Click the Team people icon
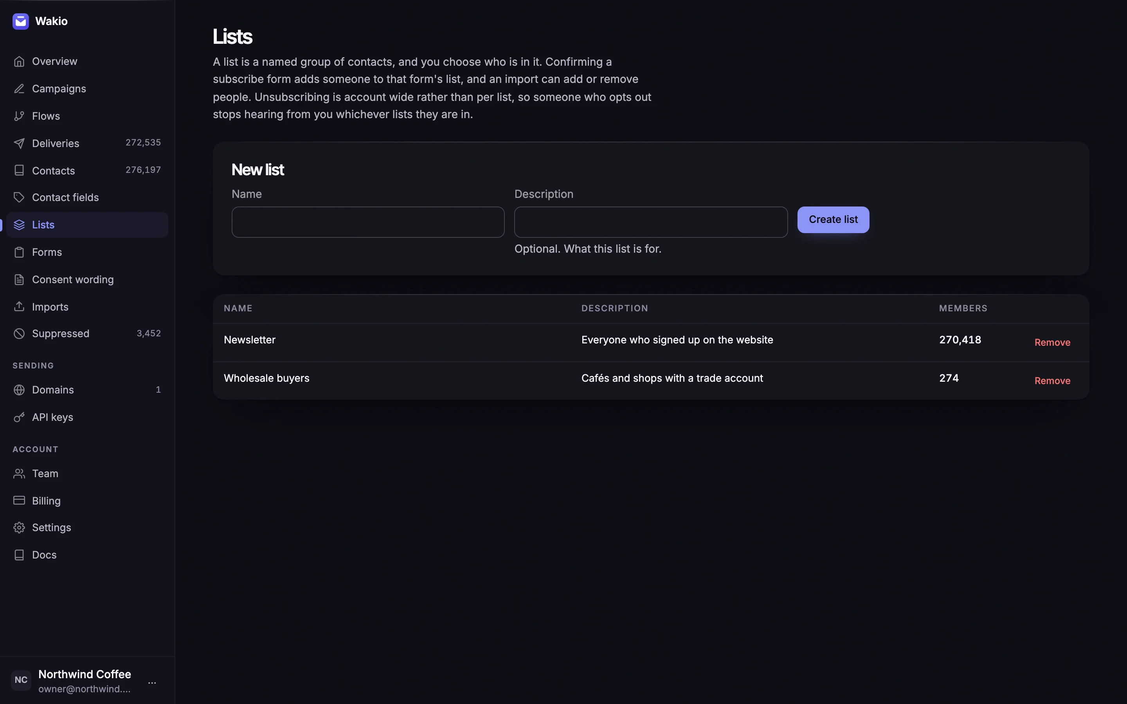 tap(19, 474)
